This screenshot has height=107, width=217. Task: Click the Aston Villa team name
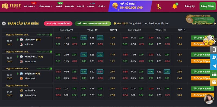click(x=30, y=95)
